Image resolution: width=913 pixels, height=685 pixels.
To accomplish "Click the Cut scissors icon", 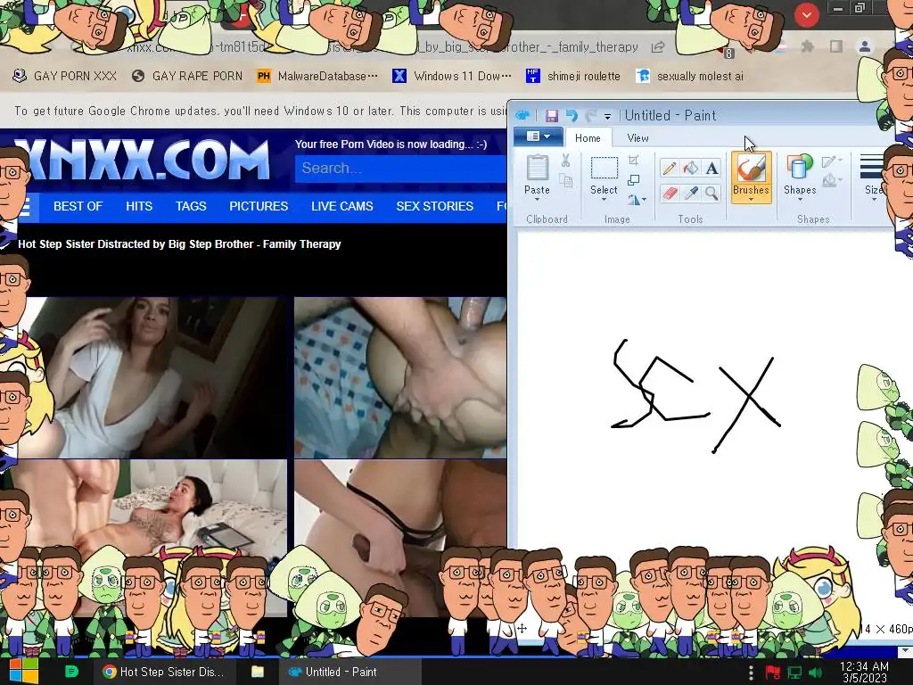I will [565, 161].
